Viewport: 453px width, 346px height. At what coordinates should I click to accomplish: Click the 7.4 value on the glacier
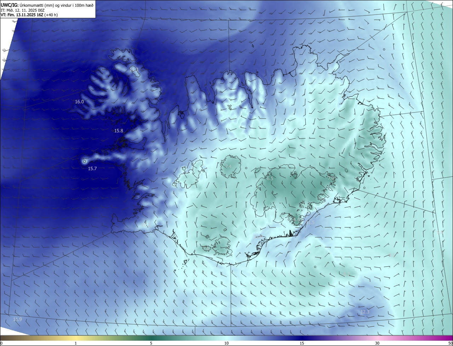coord(228,166)
